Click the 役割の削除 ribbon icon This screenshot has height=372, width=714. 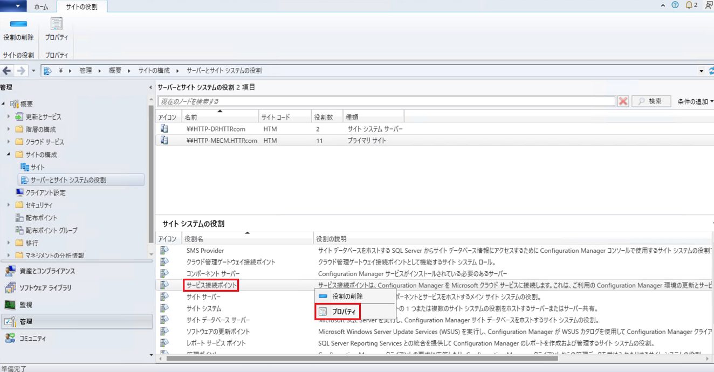pos(18,29)
